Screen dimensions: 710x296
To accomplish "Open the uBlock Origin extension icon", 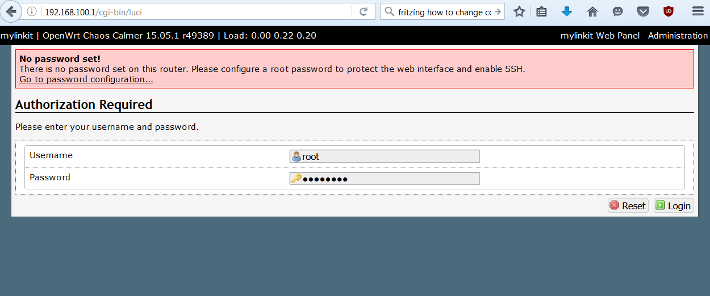I will [669, 12].
